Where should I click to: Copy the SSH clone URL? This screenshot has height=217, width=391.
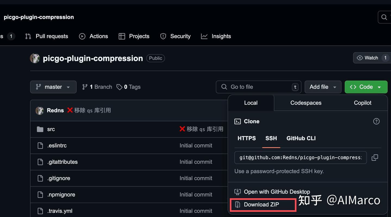[375, 158]
